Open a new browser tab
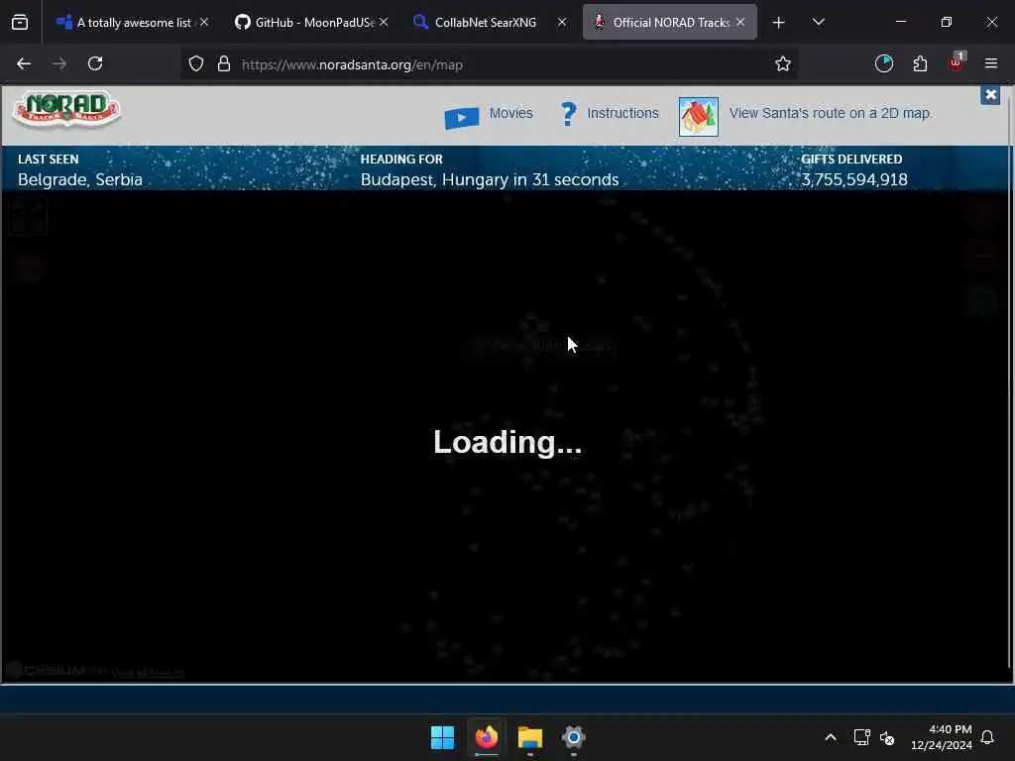Viewport: 1015px width, 761px height. [x=779, y=23]
